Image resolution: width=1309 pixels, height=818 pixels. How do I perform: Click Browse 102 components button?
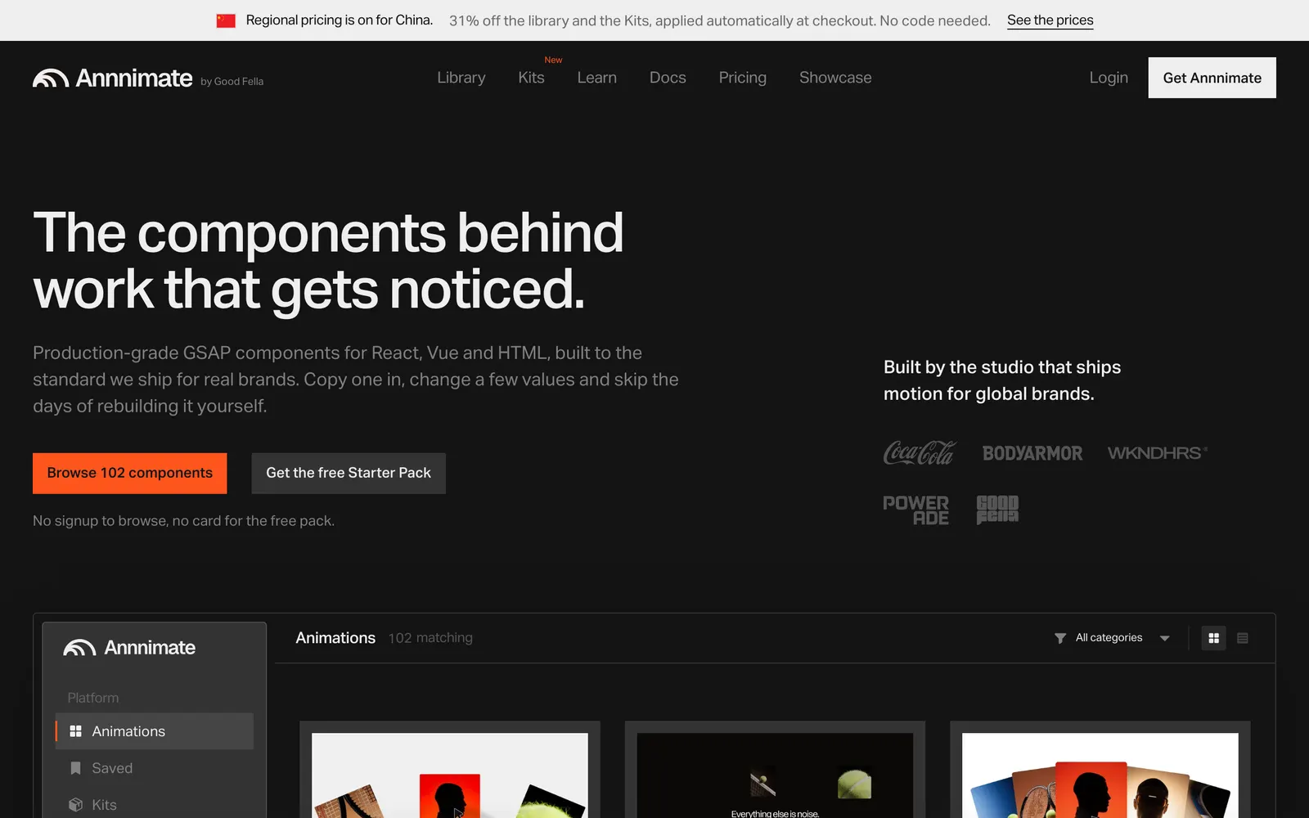tap(130, 474)
